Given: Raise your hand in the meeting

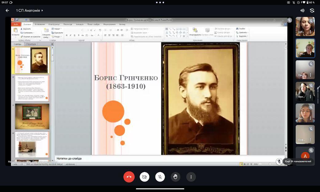Looking at the screenshot, I should pyautogui.click(x=175, y=177).
